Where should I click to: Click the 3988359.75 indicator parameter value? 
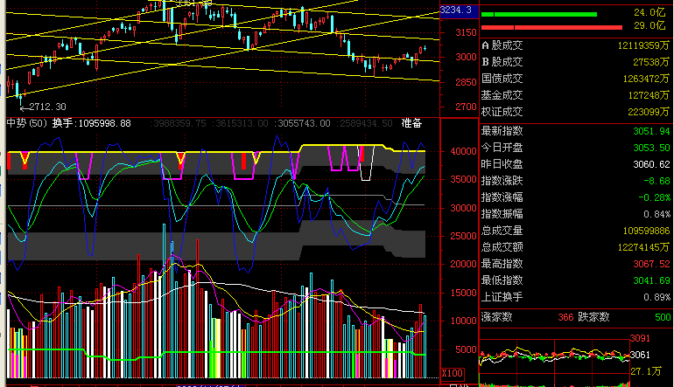pyautogui.click(x=179, y=123)
